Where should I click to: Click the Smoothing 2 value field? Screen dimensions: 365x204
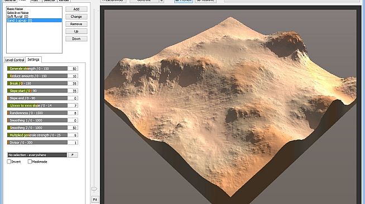tap(73, 128)
